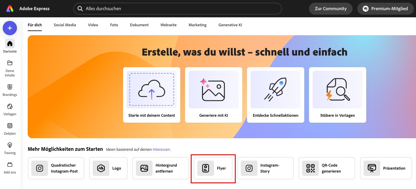416x189 pixels.
Task: Switch to the Social Media tab
Action: [65, 25]
